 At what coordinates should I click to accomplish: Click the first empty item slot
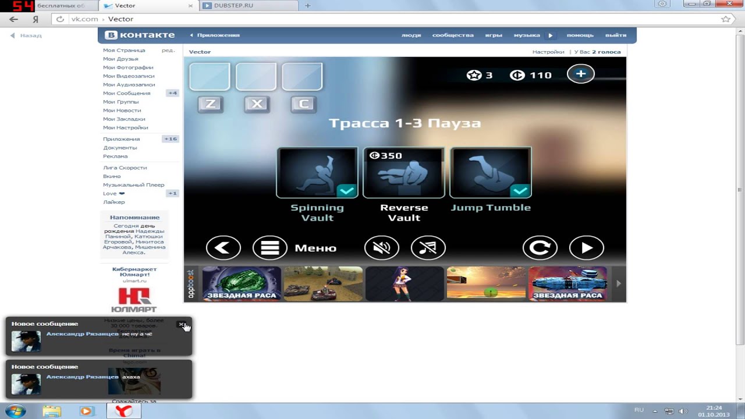pyautogui.click(x=210, y=77)
